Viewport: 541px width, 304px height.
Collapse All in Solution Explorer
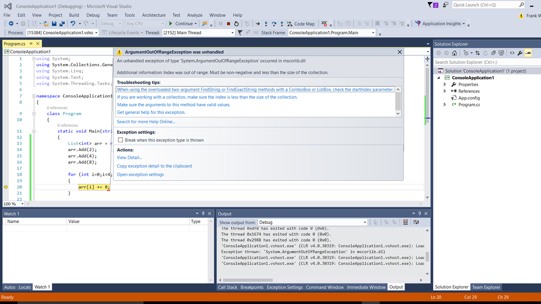click(493, 53)
